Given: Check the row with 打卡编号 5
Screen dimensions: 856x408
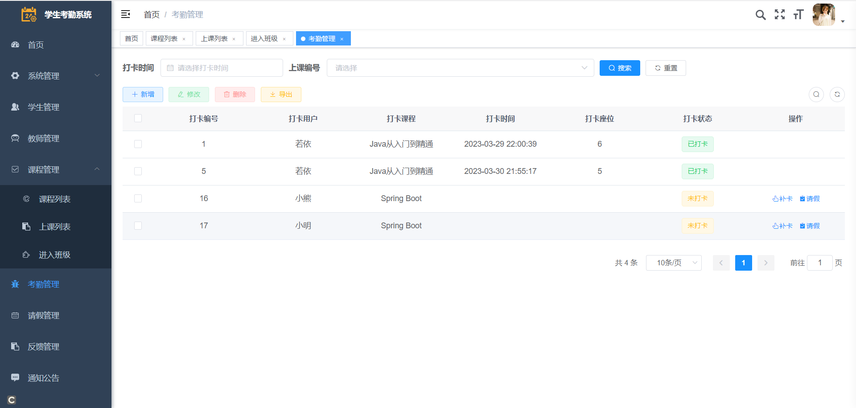Looking at the screenshot, I should (x=138, y=171).
